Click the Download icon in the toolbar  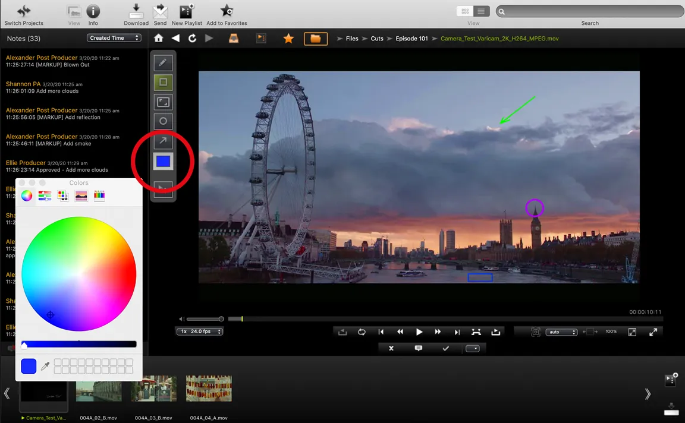click(x=136, y=11)
